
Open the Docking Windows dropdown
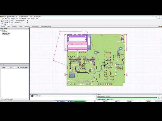(20, 20)
